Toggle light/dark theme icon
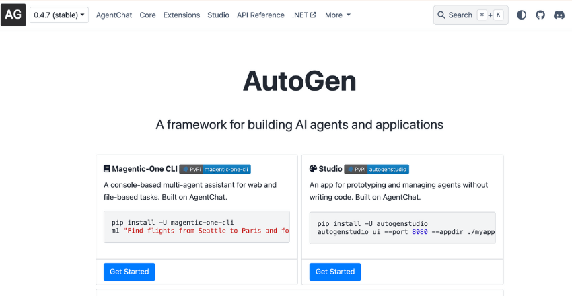The width and height of the screenshot is (572, 296). 522,15
